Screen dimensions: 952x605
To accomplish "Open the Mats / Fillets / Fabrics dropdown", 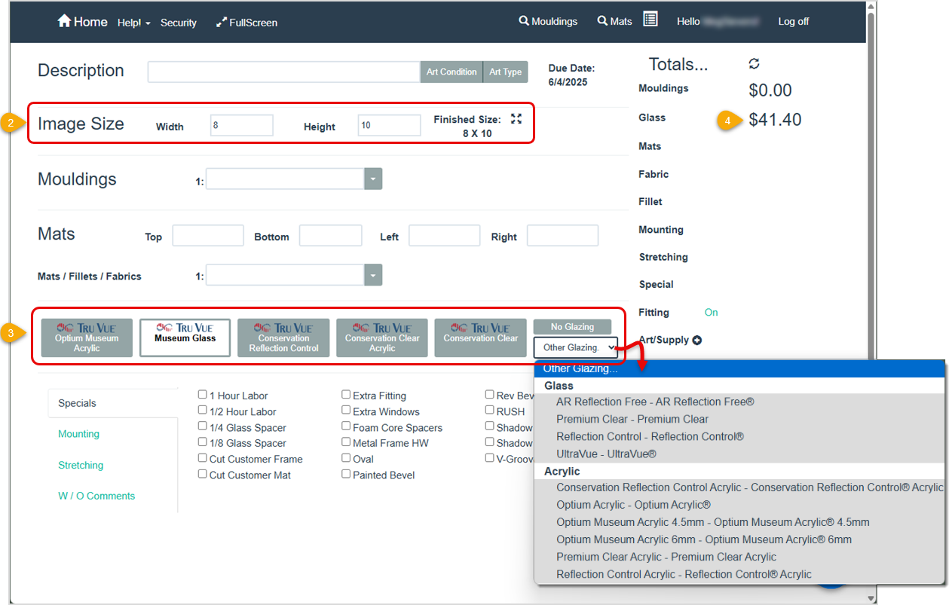I will click(373, 275).
